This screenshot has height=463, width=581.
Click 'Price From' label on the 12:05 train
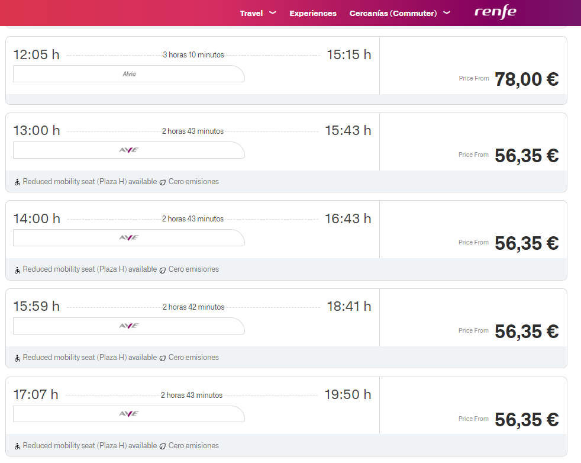473,78
